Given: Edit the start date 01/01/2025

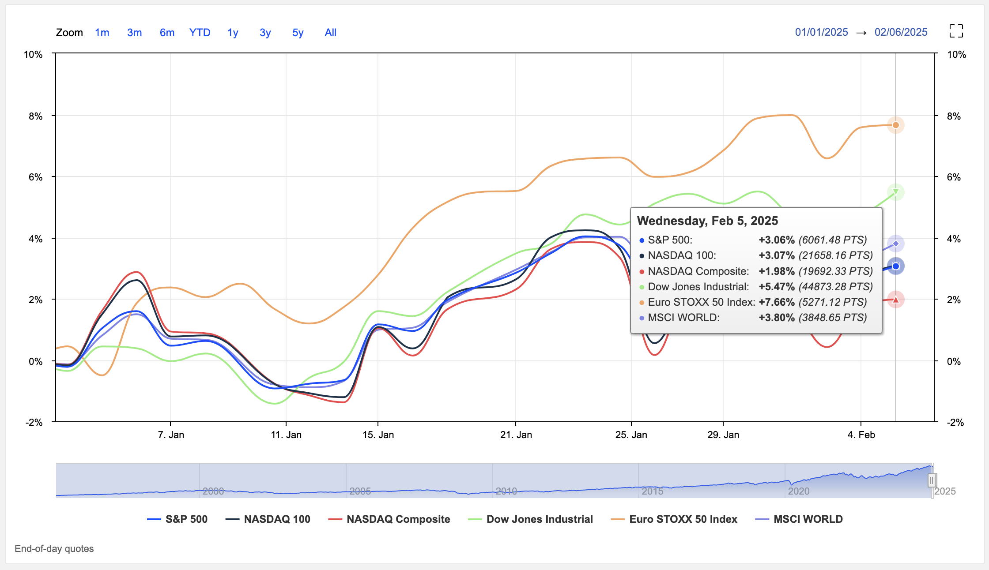Looking at the screenshot, I should [x=821, y=32].
